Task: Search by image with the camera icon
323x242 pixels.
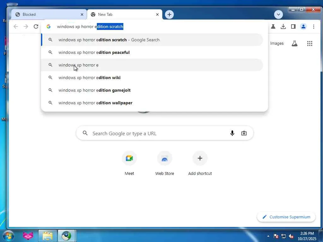Action: click(x=244, y=133)
